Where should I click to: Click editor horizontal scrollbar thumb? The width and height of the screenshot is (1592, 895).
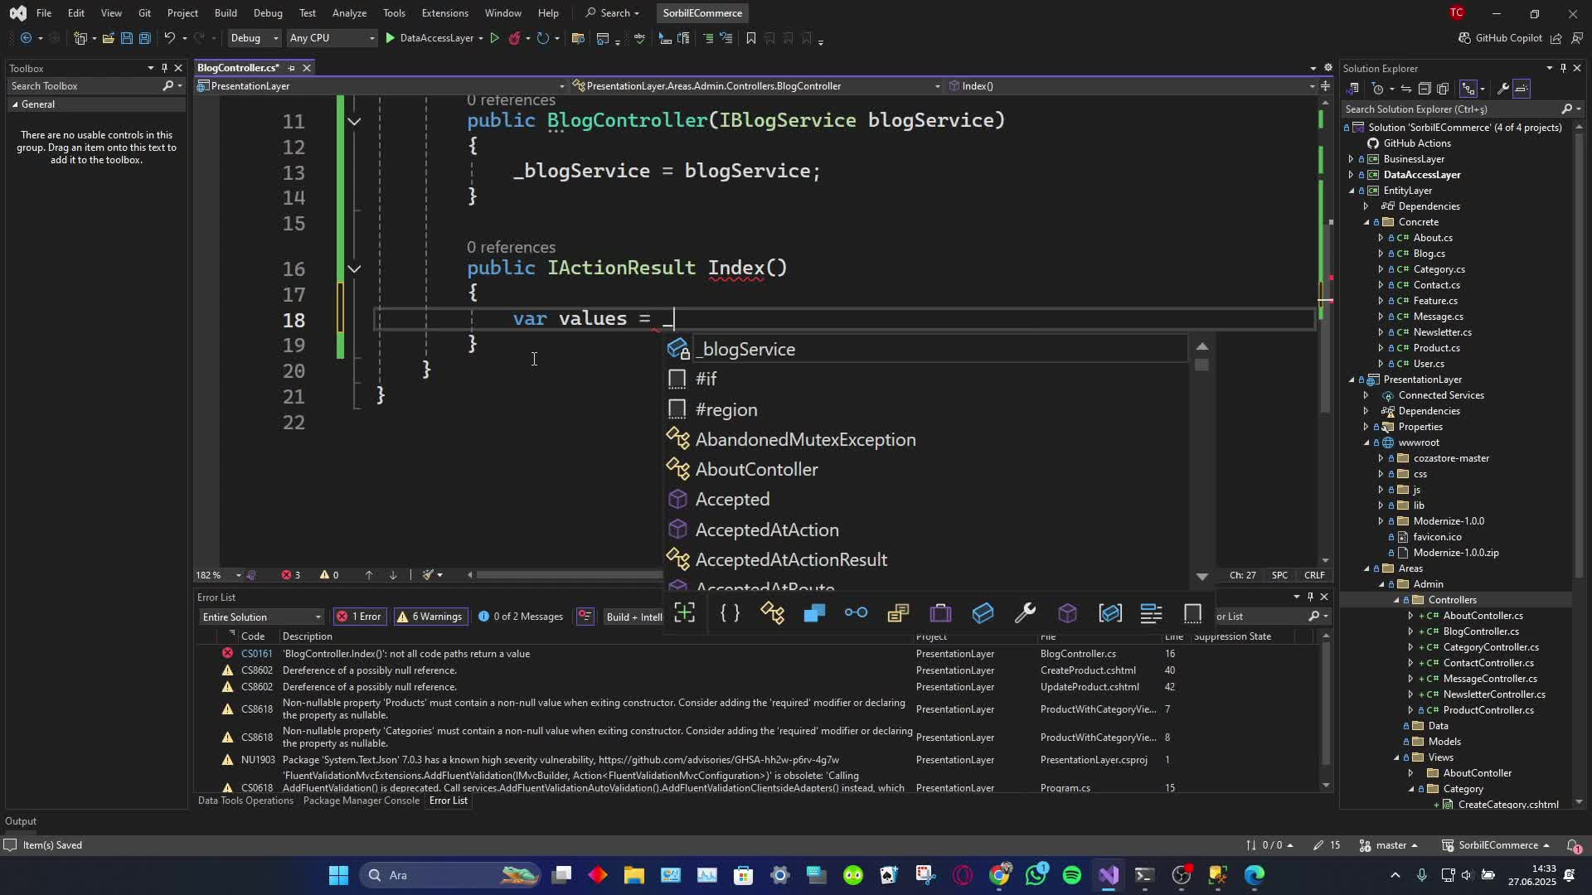click(x=569, y=575)
